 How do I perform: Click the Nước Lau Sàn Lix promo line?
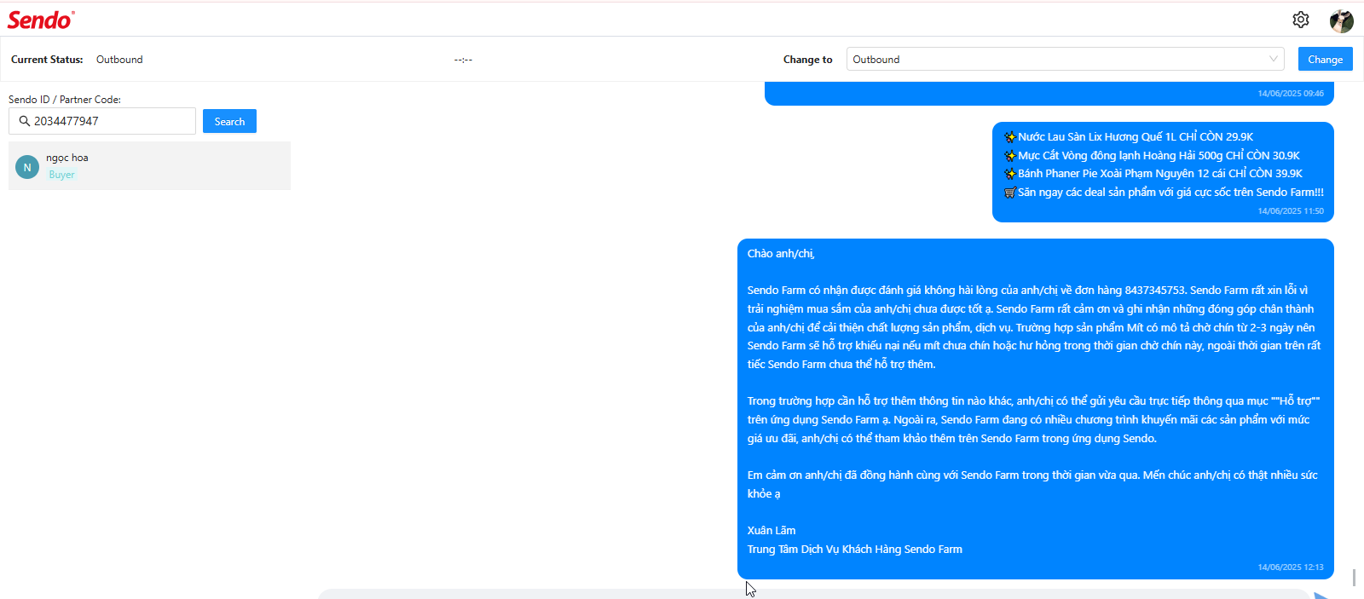1128,136
